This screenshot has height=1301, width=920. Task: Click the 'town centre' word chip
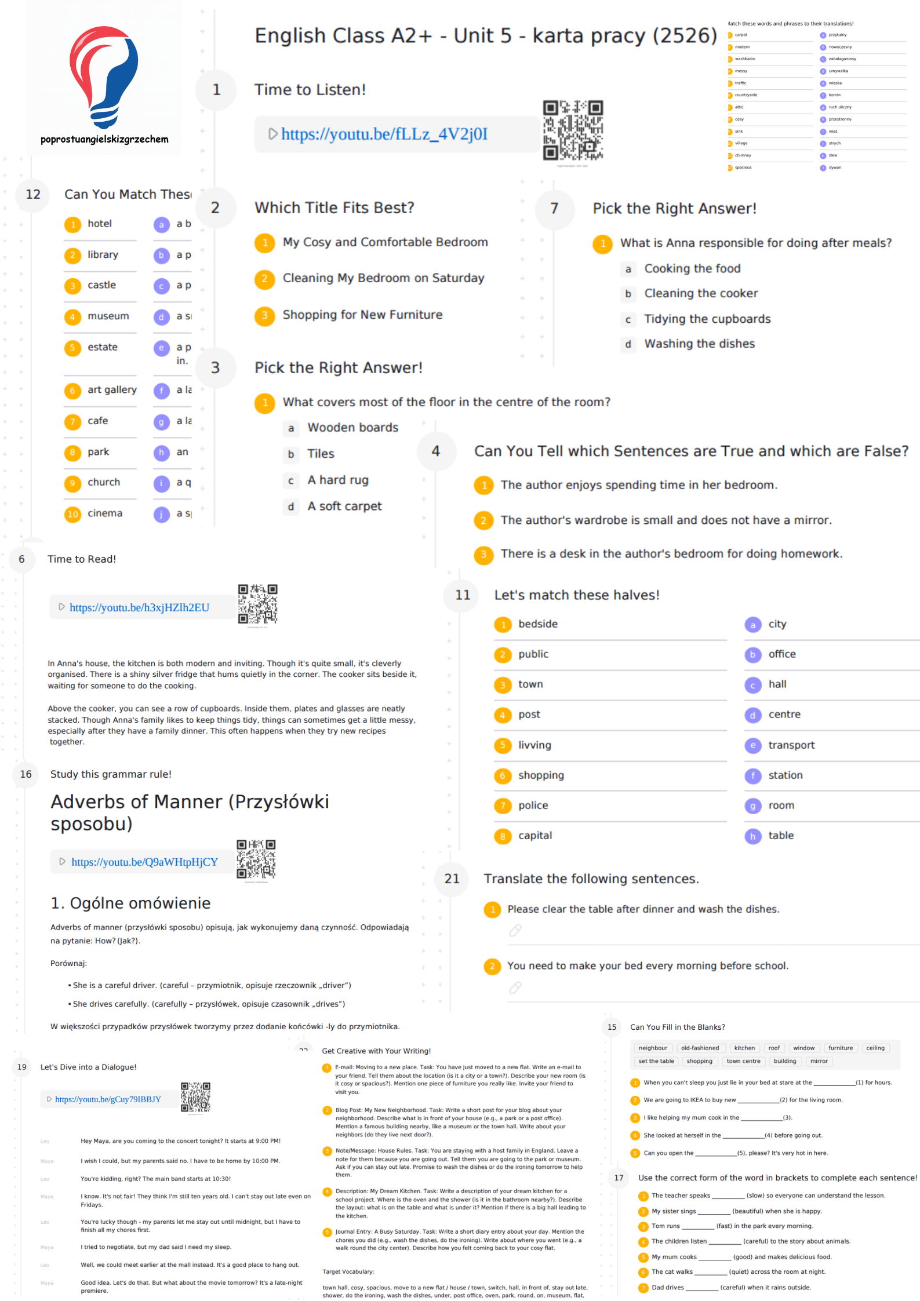[x=743, y=1061]
